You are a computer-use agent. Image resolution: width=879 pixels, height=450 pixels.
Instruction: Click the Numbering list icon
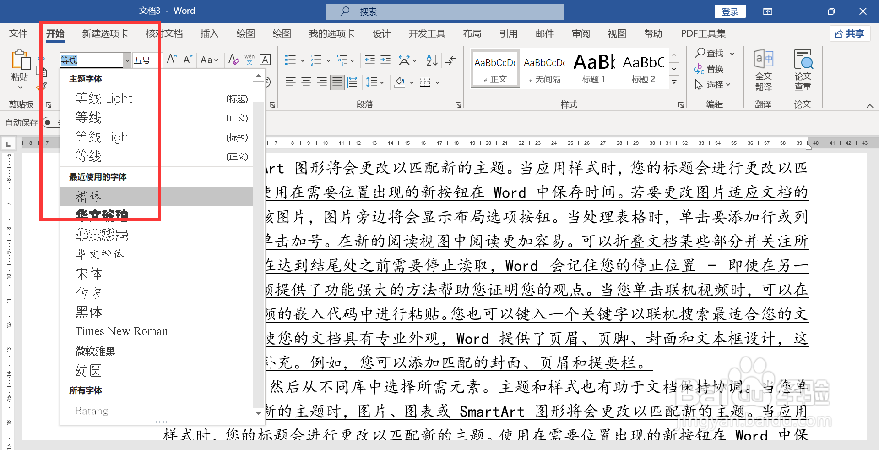pyautogui.click(x=316, y=60)
